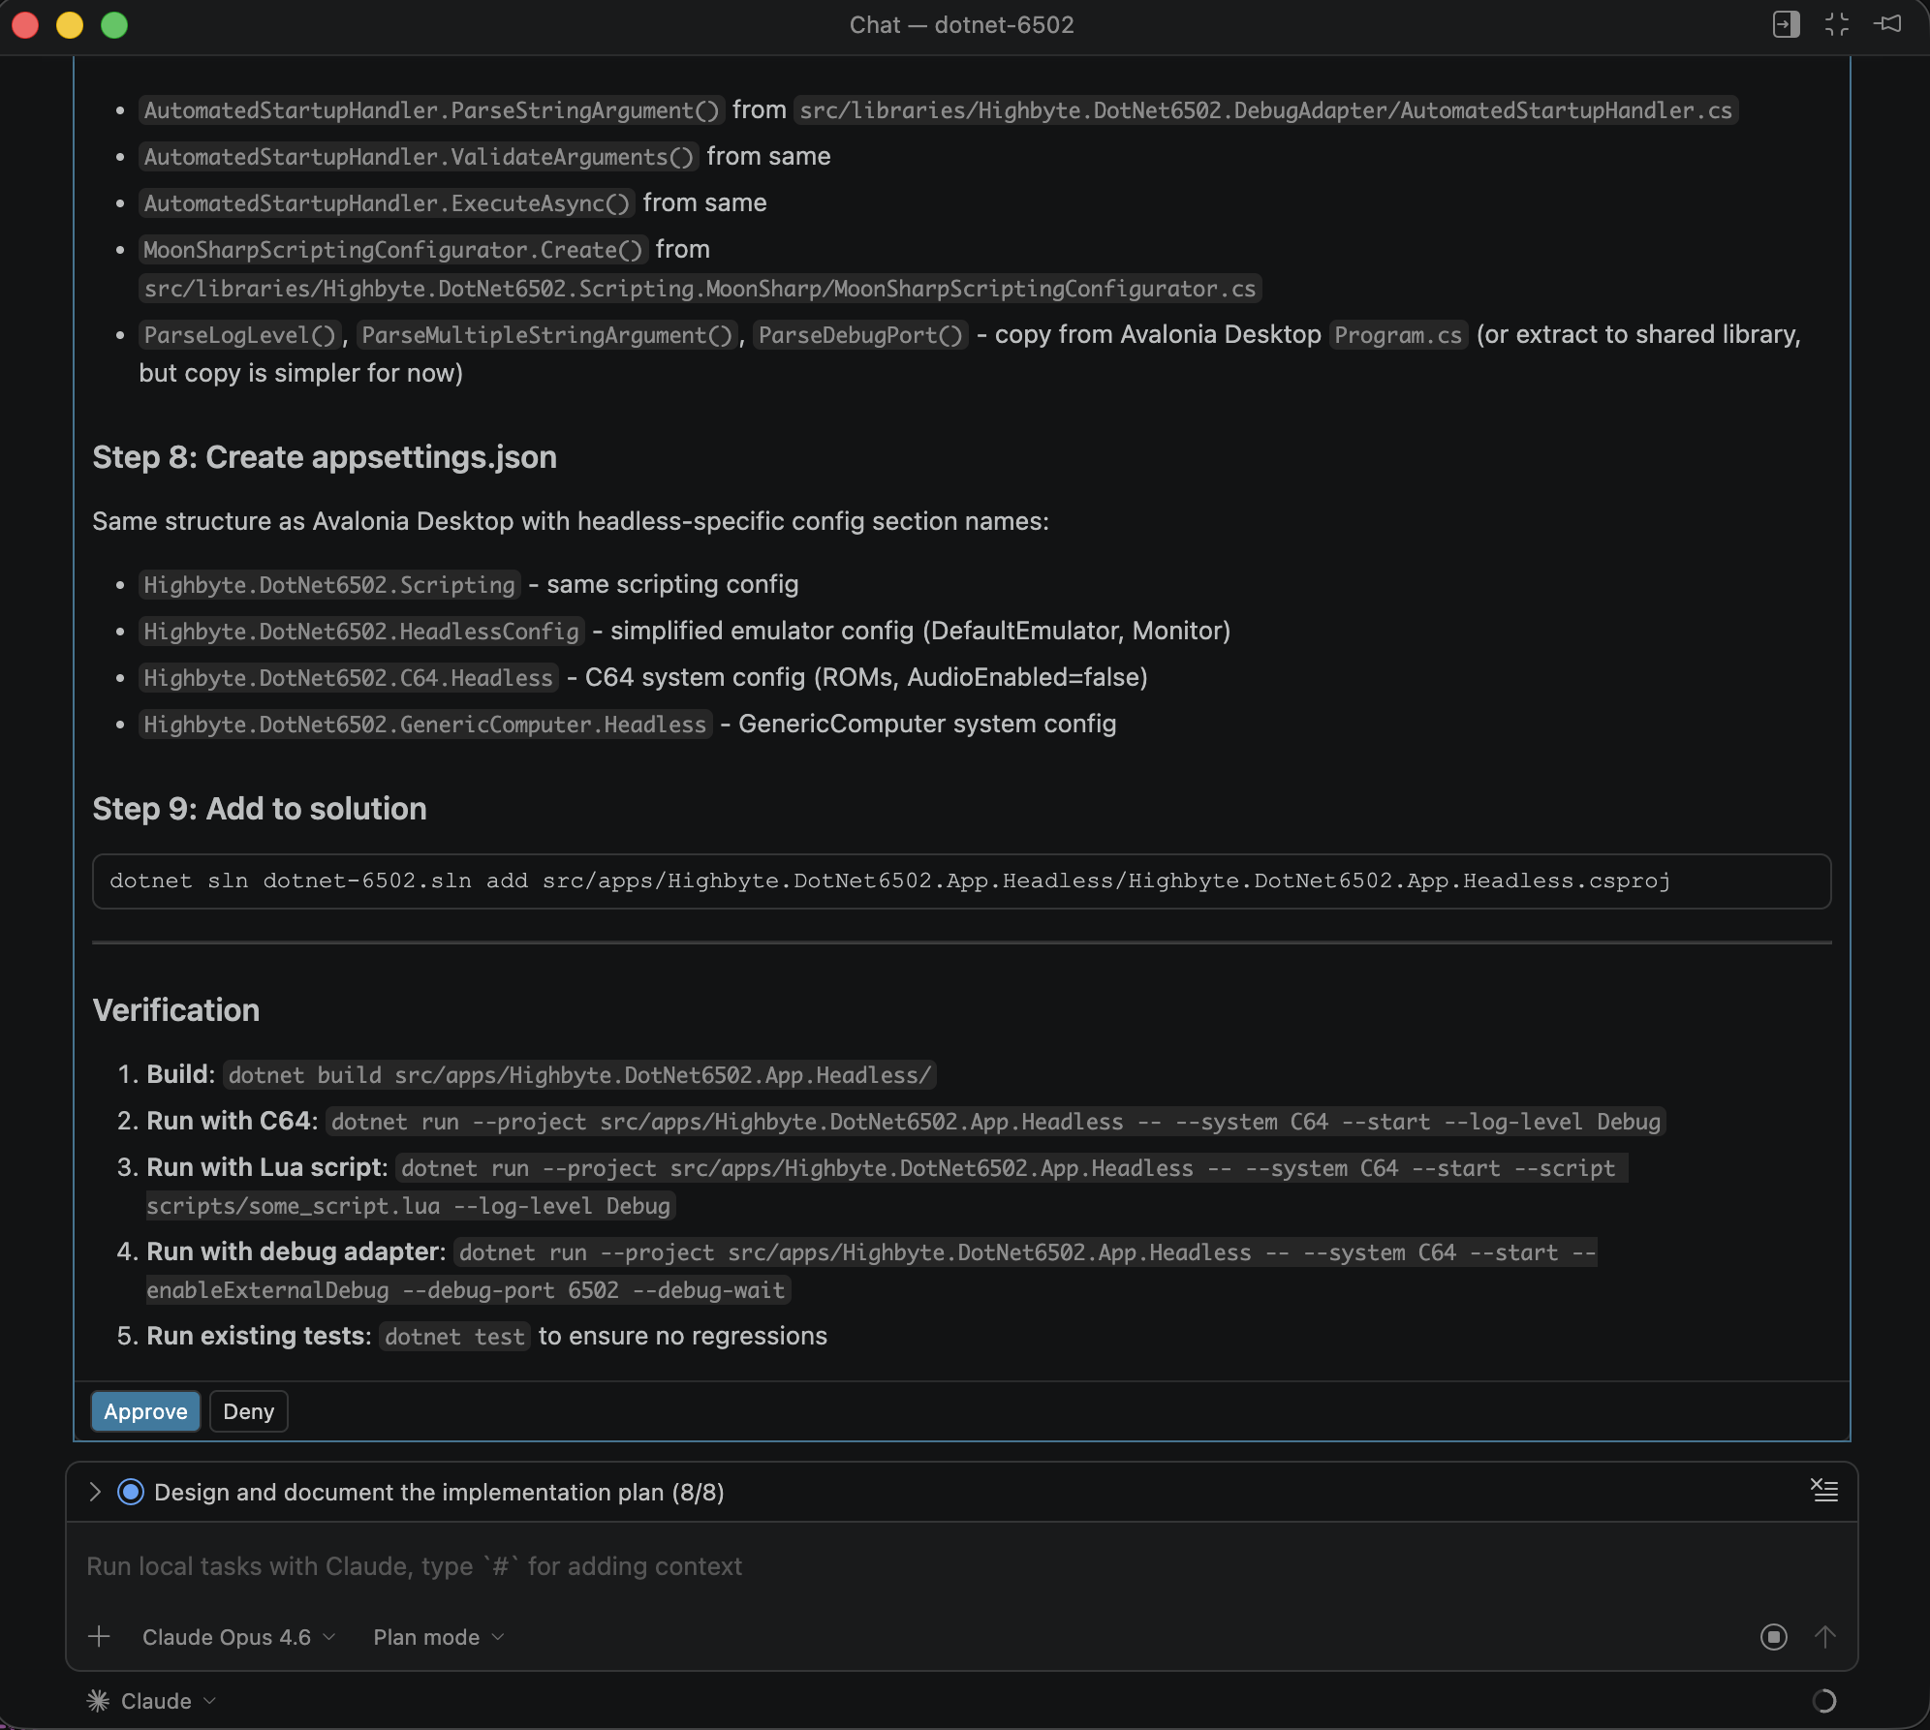Clear the todo list with X-list icon
Screen dimensions: 1930x1730
coord(1824,1491)
